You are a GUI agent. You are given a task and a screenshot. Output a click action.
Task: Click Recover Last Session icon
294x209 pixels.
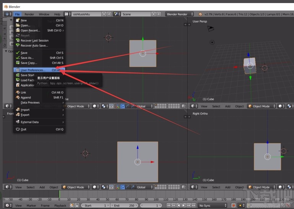point(18,41)
